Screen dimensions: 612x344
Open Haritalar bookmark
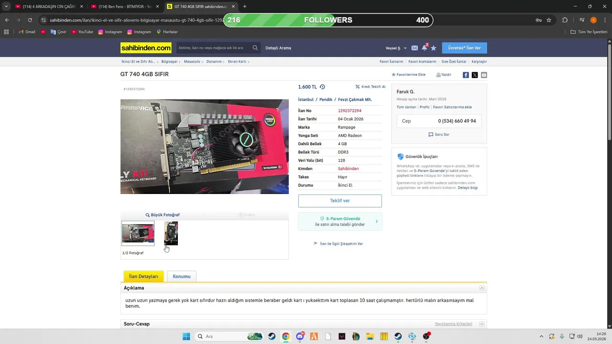[x=167, y=32]
